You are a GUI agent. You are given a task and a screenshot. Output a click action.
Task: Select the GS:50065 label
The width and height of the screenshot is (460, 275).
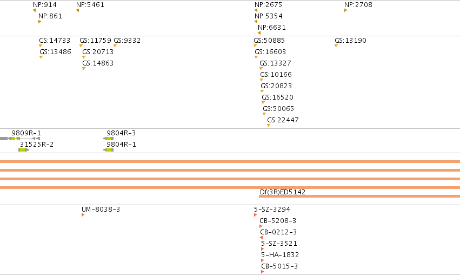point(278,109)
